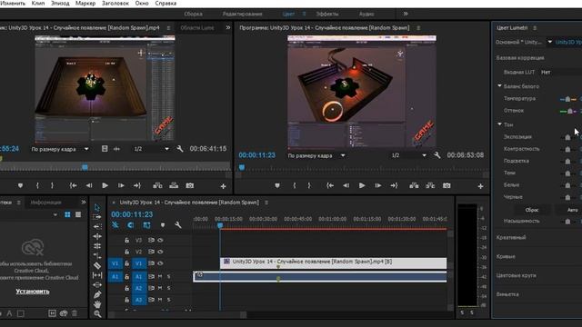This screenshot has width=582, height=327.
Task: Open the Эпизод menu
Action: click(x=60, y=4)
